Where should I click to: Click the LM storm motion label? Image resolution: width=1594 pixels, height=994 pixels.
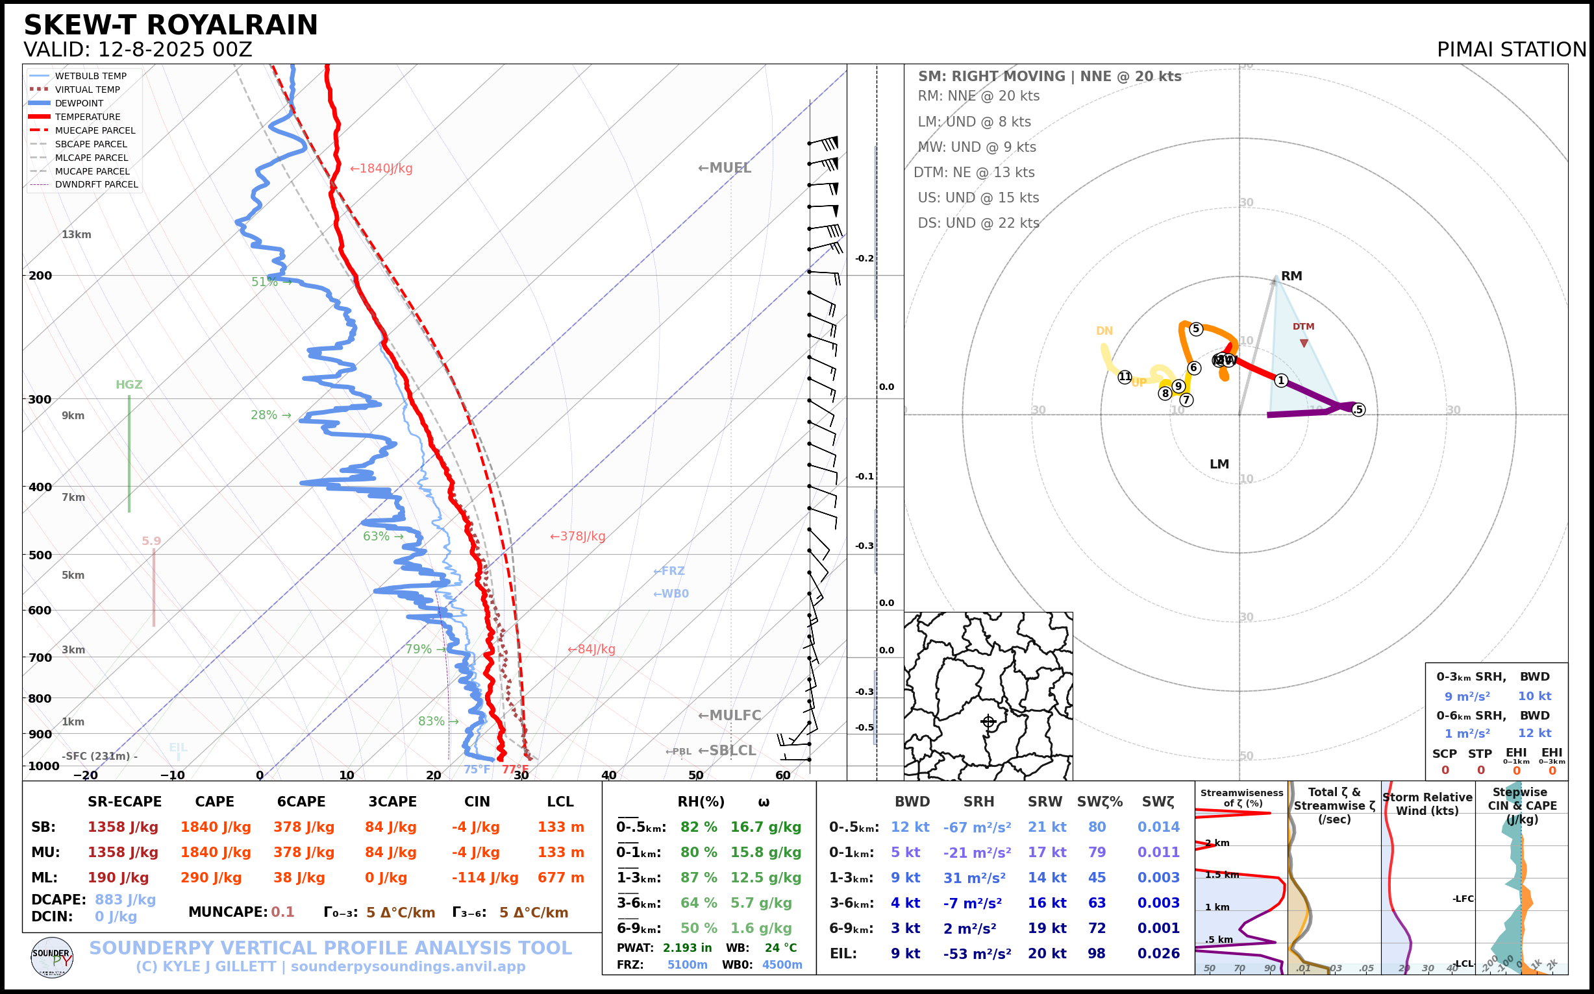[x=1219, y=464]
